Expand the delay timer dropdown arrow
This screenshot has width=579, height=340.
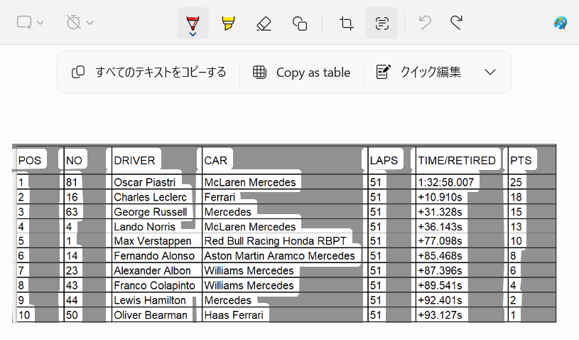tap(90, 23)
